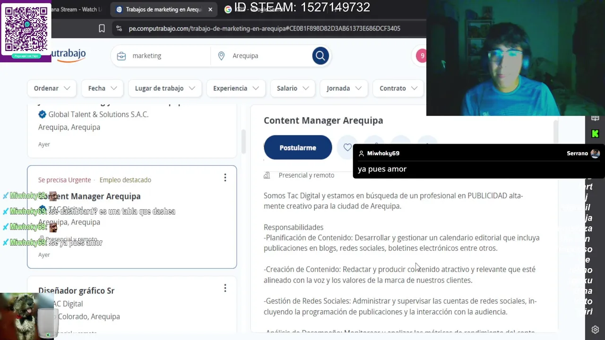The height and width of the screenshot is (340, 605).
Task: Click Presencial y remoto text in detail
Action: click(306, 175)
